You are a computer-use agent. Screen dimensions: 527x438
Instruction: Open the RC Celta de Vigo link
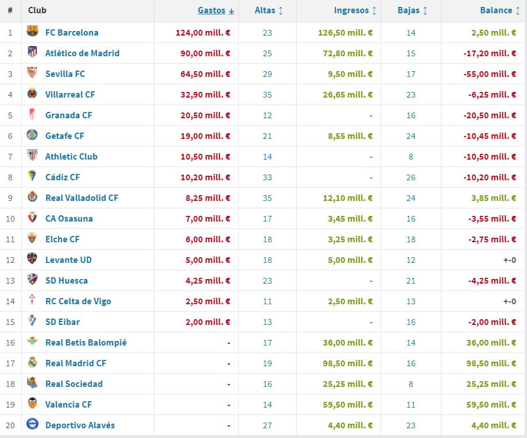point(78,301)
